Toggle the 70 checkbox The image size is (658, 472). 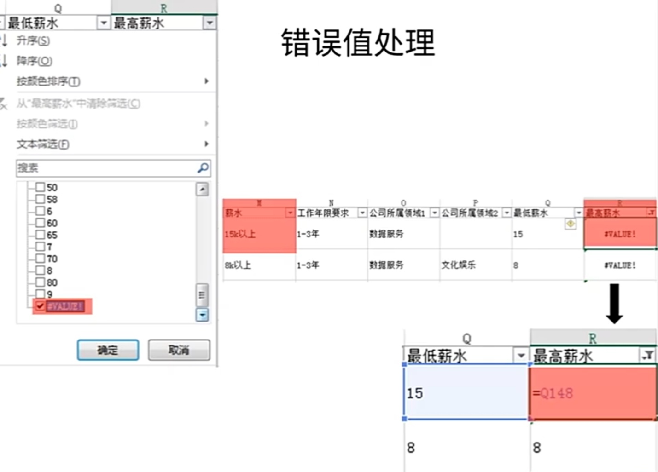click(x=41, y=259)
